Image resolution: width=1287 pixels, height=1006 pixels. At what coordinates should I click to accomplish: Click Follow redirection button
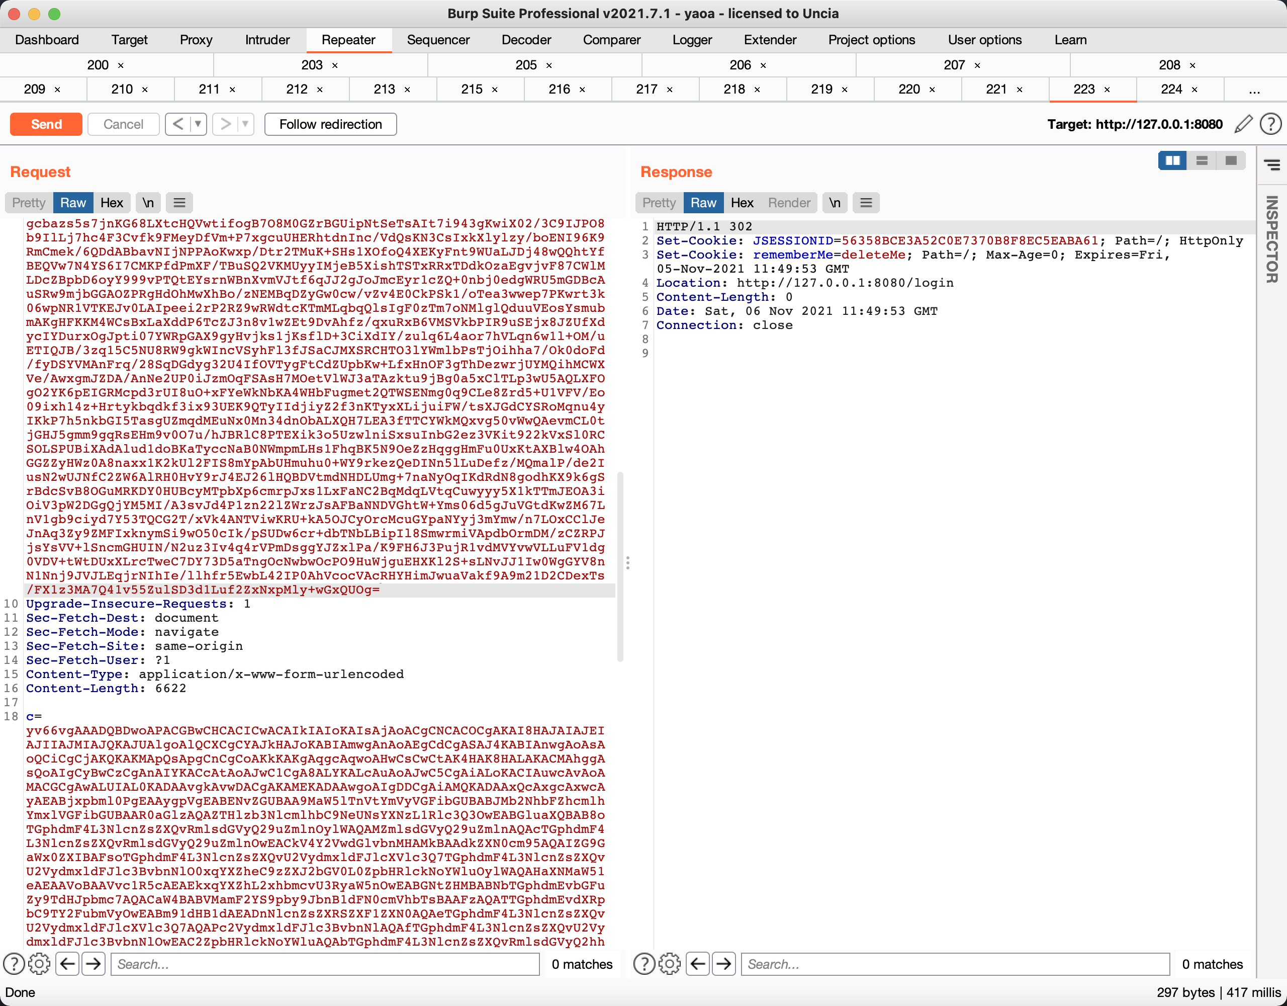(x=331, y=124)
